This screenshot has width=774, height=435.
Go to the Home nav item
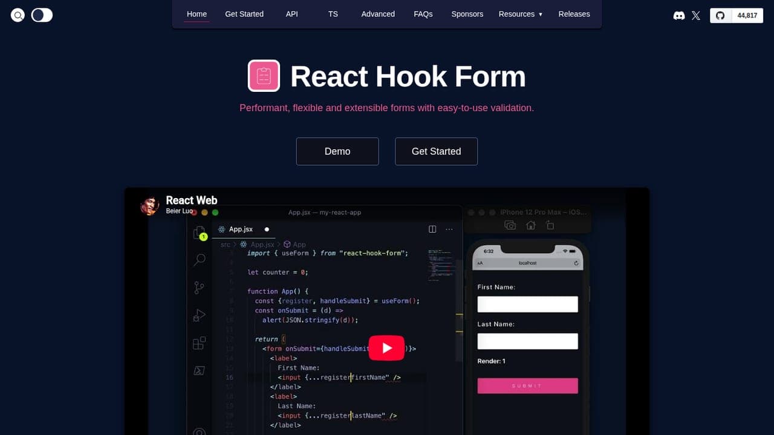tap(197, 14)
